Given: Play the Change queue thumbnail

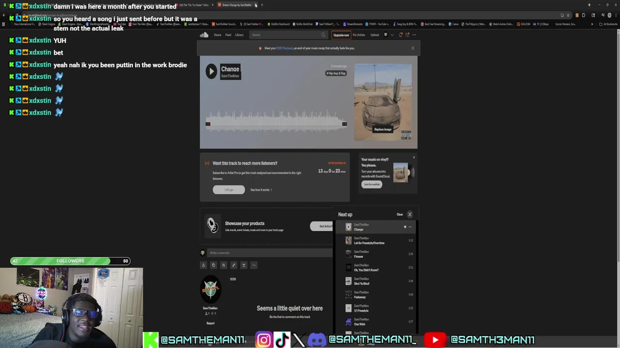Looking at the screenshot, I should point(348,227).
